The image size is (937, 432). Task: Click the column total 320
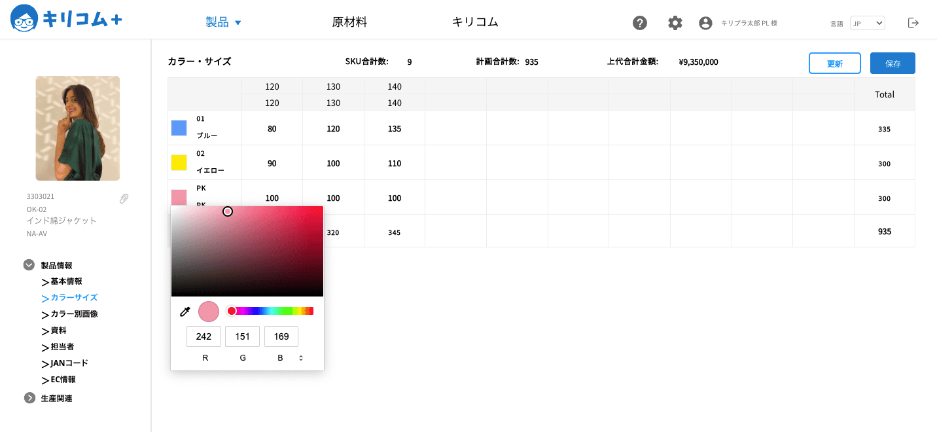(x=333, y=232)
